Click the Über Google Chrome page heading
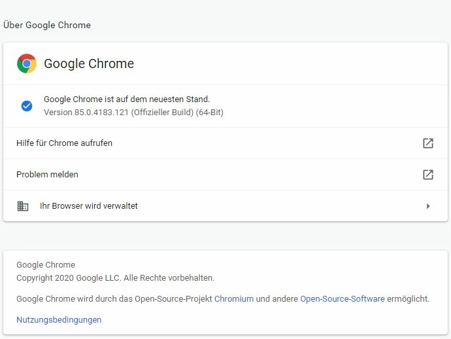The image size is (451, 339). coord(47,26)
